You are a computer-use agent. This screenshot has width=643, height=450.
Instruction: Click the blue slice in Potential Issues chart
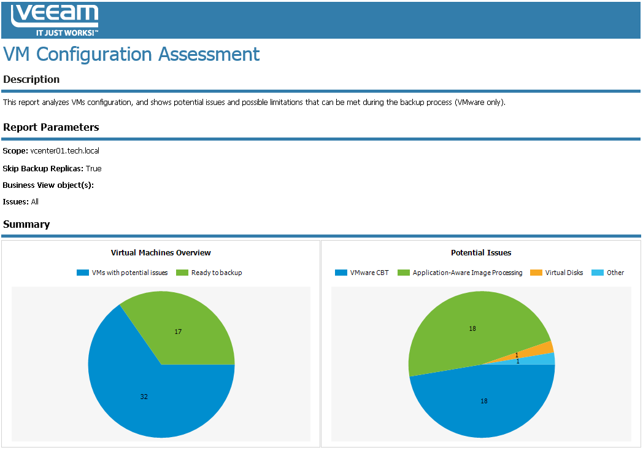coord(485,402)
